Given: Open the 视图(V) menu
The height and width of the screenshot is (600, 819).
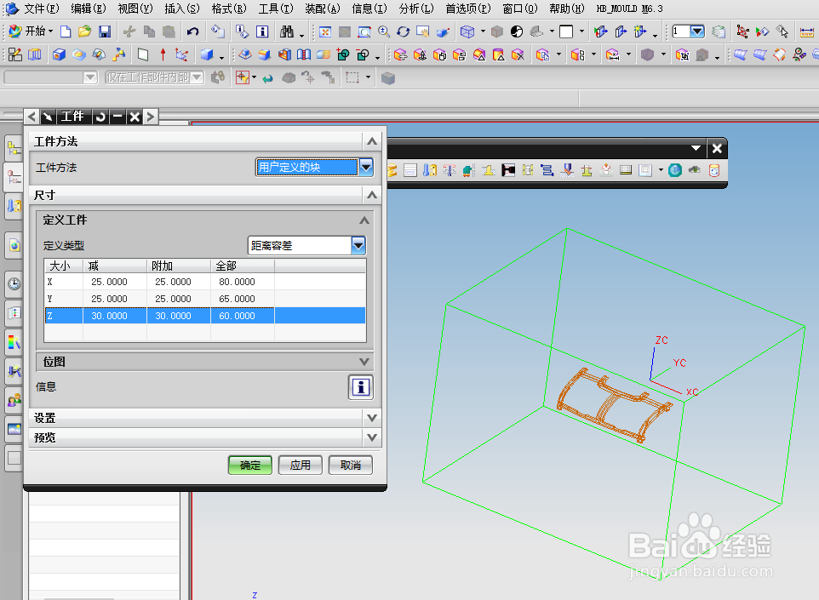Looking at the screenshot, I should click(135, 9).
